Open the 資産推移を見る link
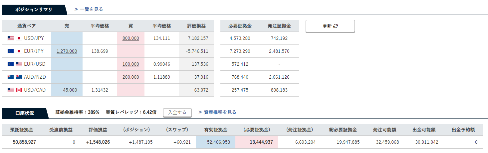Image resolution: width=488 pixels, height=153 pixels. (x=217, y=112)
